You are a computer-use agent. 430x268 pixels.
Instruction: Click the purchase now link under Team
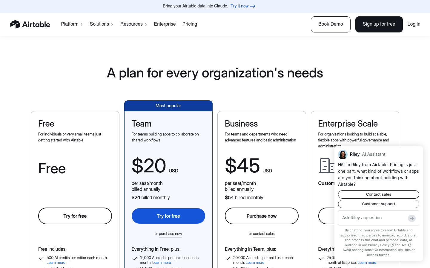(171, 234)
